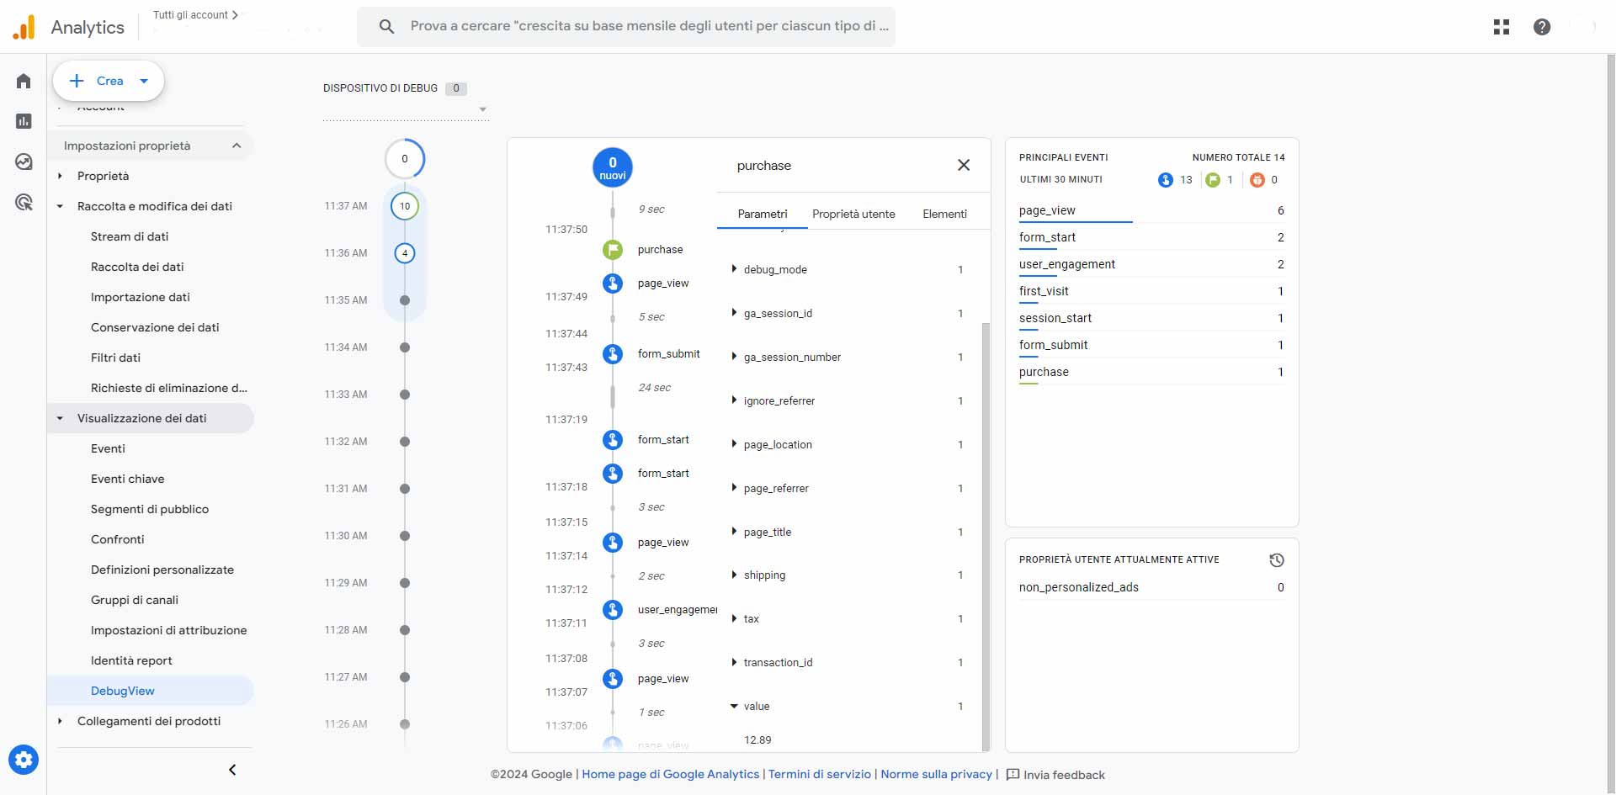
Task: Close the purchase event details panel
Action: click(964, 165)
